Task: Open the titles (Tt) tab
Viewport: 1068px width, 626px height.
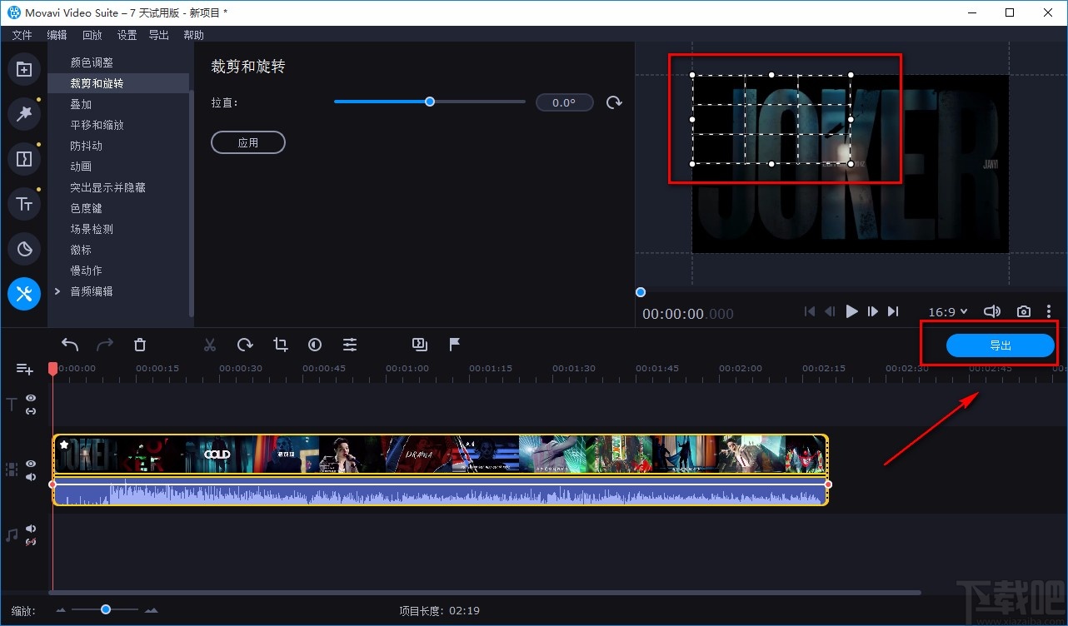Action: click(x=24, y=203)
